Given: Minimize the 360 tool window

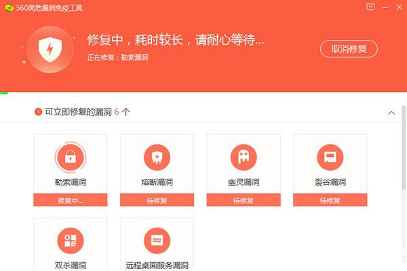Looking at the screenshot, I should pos(385,7).
